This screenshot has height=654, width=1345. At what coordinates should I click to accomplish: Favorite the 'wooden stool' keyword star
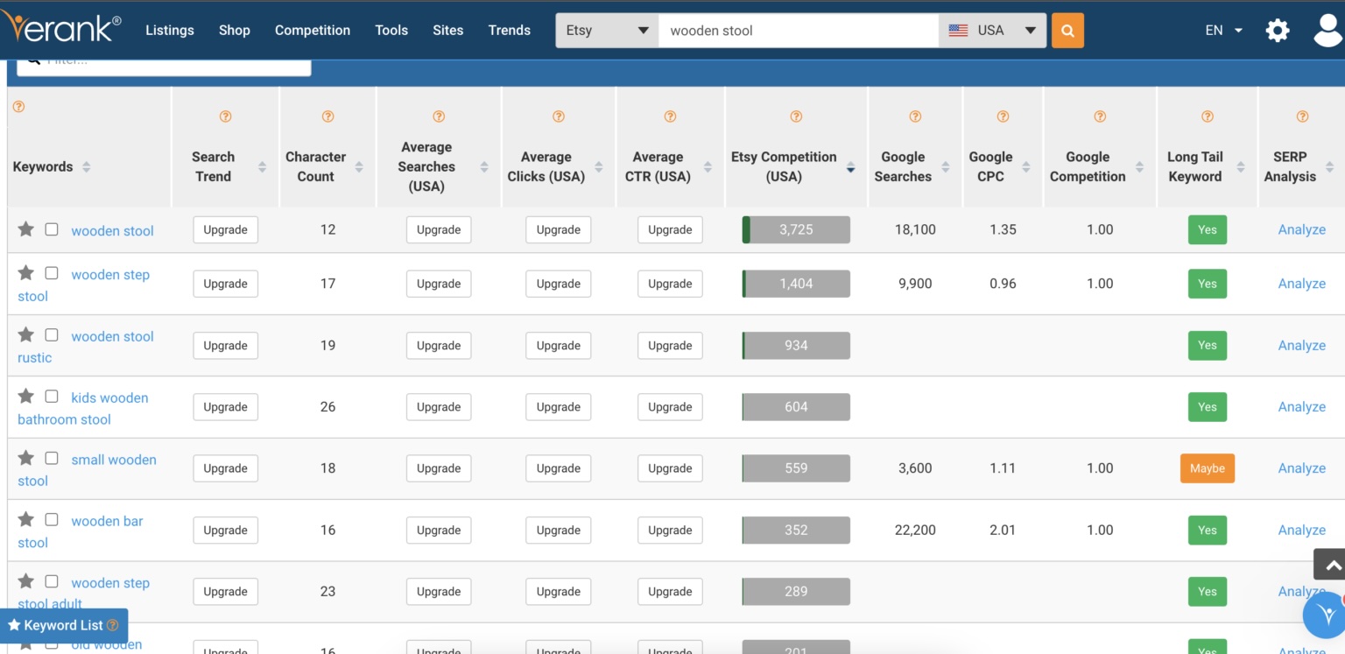pos(26,229)
